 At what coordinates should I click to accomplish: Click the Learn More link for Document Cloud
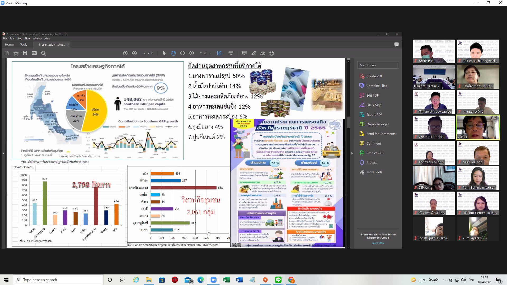[x=378, y=243]
